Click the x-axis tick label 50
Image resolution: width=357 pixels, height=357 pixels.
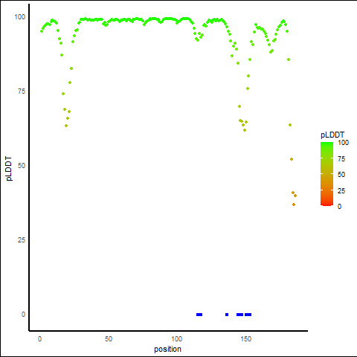(109, 339)
